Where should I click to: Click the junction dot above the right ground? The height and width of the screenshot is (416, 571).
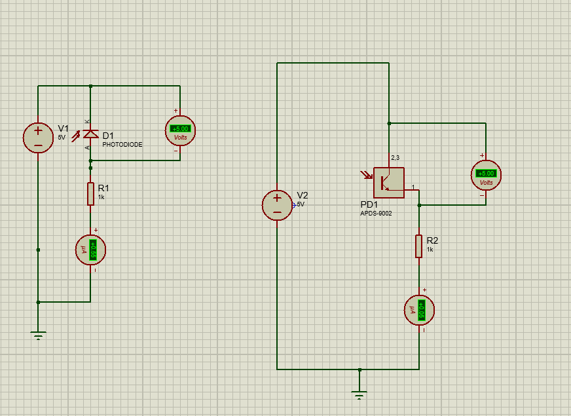point(359,369)
